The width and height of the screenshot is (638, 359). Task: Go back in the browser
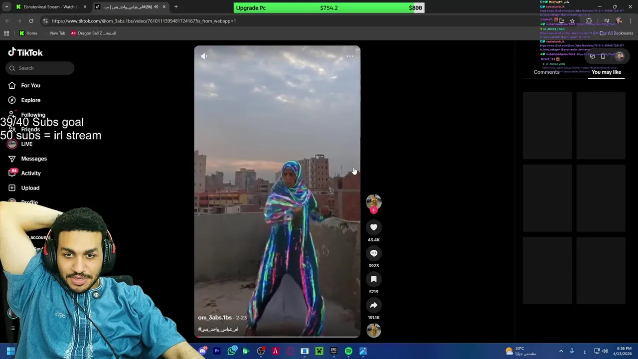pyautogui.click(x=7, y=21)
